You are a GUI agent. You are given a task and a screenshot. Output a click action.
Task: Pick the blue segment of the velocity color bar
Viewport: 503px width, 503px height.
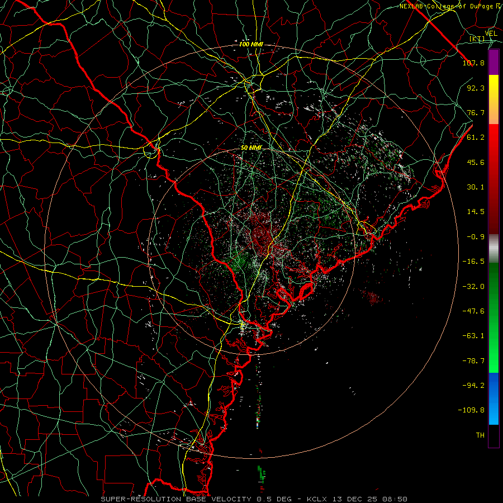point(493,398)
